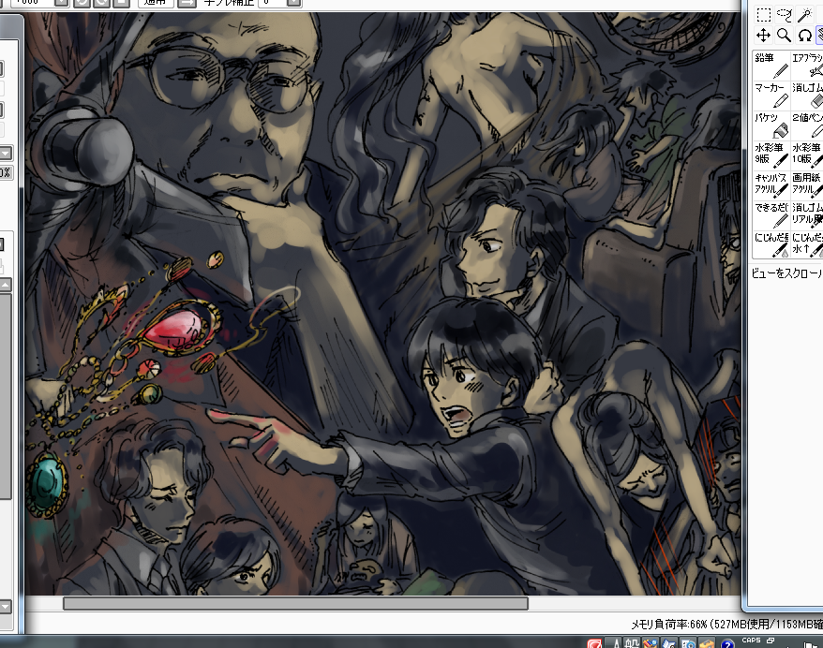Select the magic wand tool
Image resolution: width=823 pixels, height=648 pixels.
coord(804,15)
